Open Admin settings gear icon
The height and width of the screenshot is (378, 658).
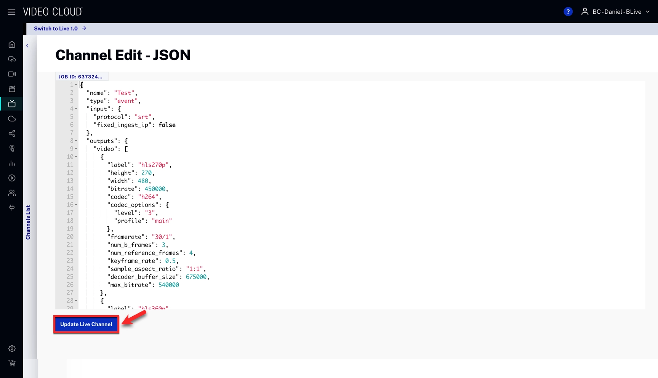(12, 349)
